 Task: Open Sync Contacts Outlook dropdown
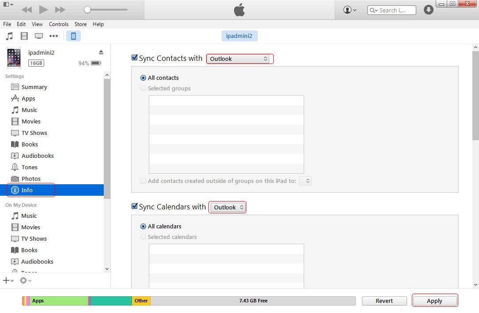coord(238,59)
